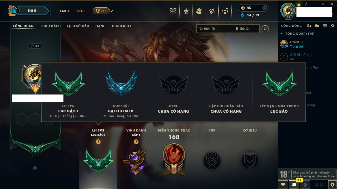This screenshot has height=189, width=337.
Task: Open the chat bubble icon
Action: (x=283, y=185)
